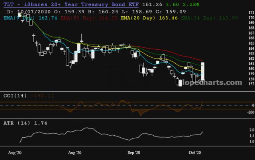Click the CCI(14) indicator label

click(15, 96)
